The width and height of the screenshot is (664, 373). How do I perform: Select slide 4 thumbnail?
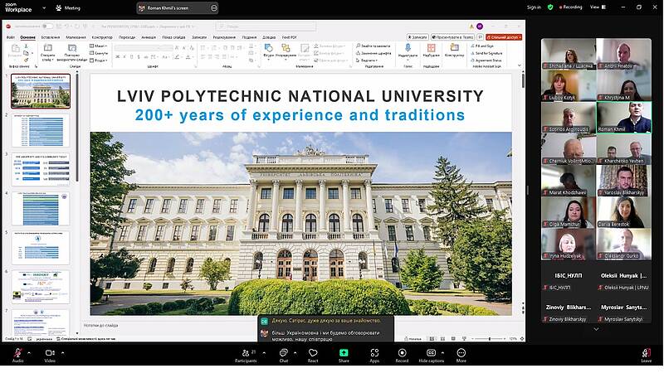coord(41,209)
